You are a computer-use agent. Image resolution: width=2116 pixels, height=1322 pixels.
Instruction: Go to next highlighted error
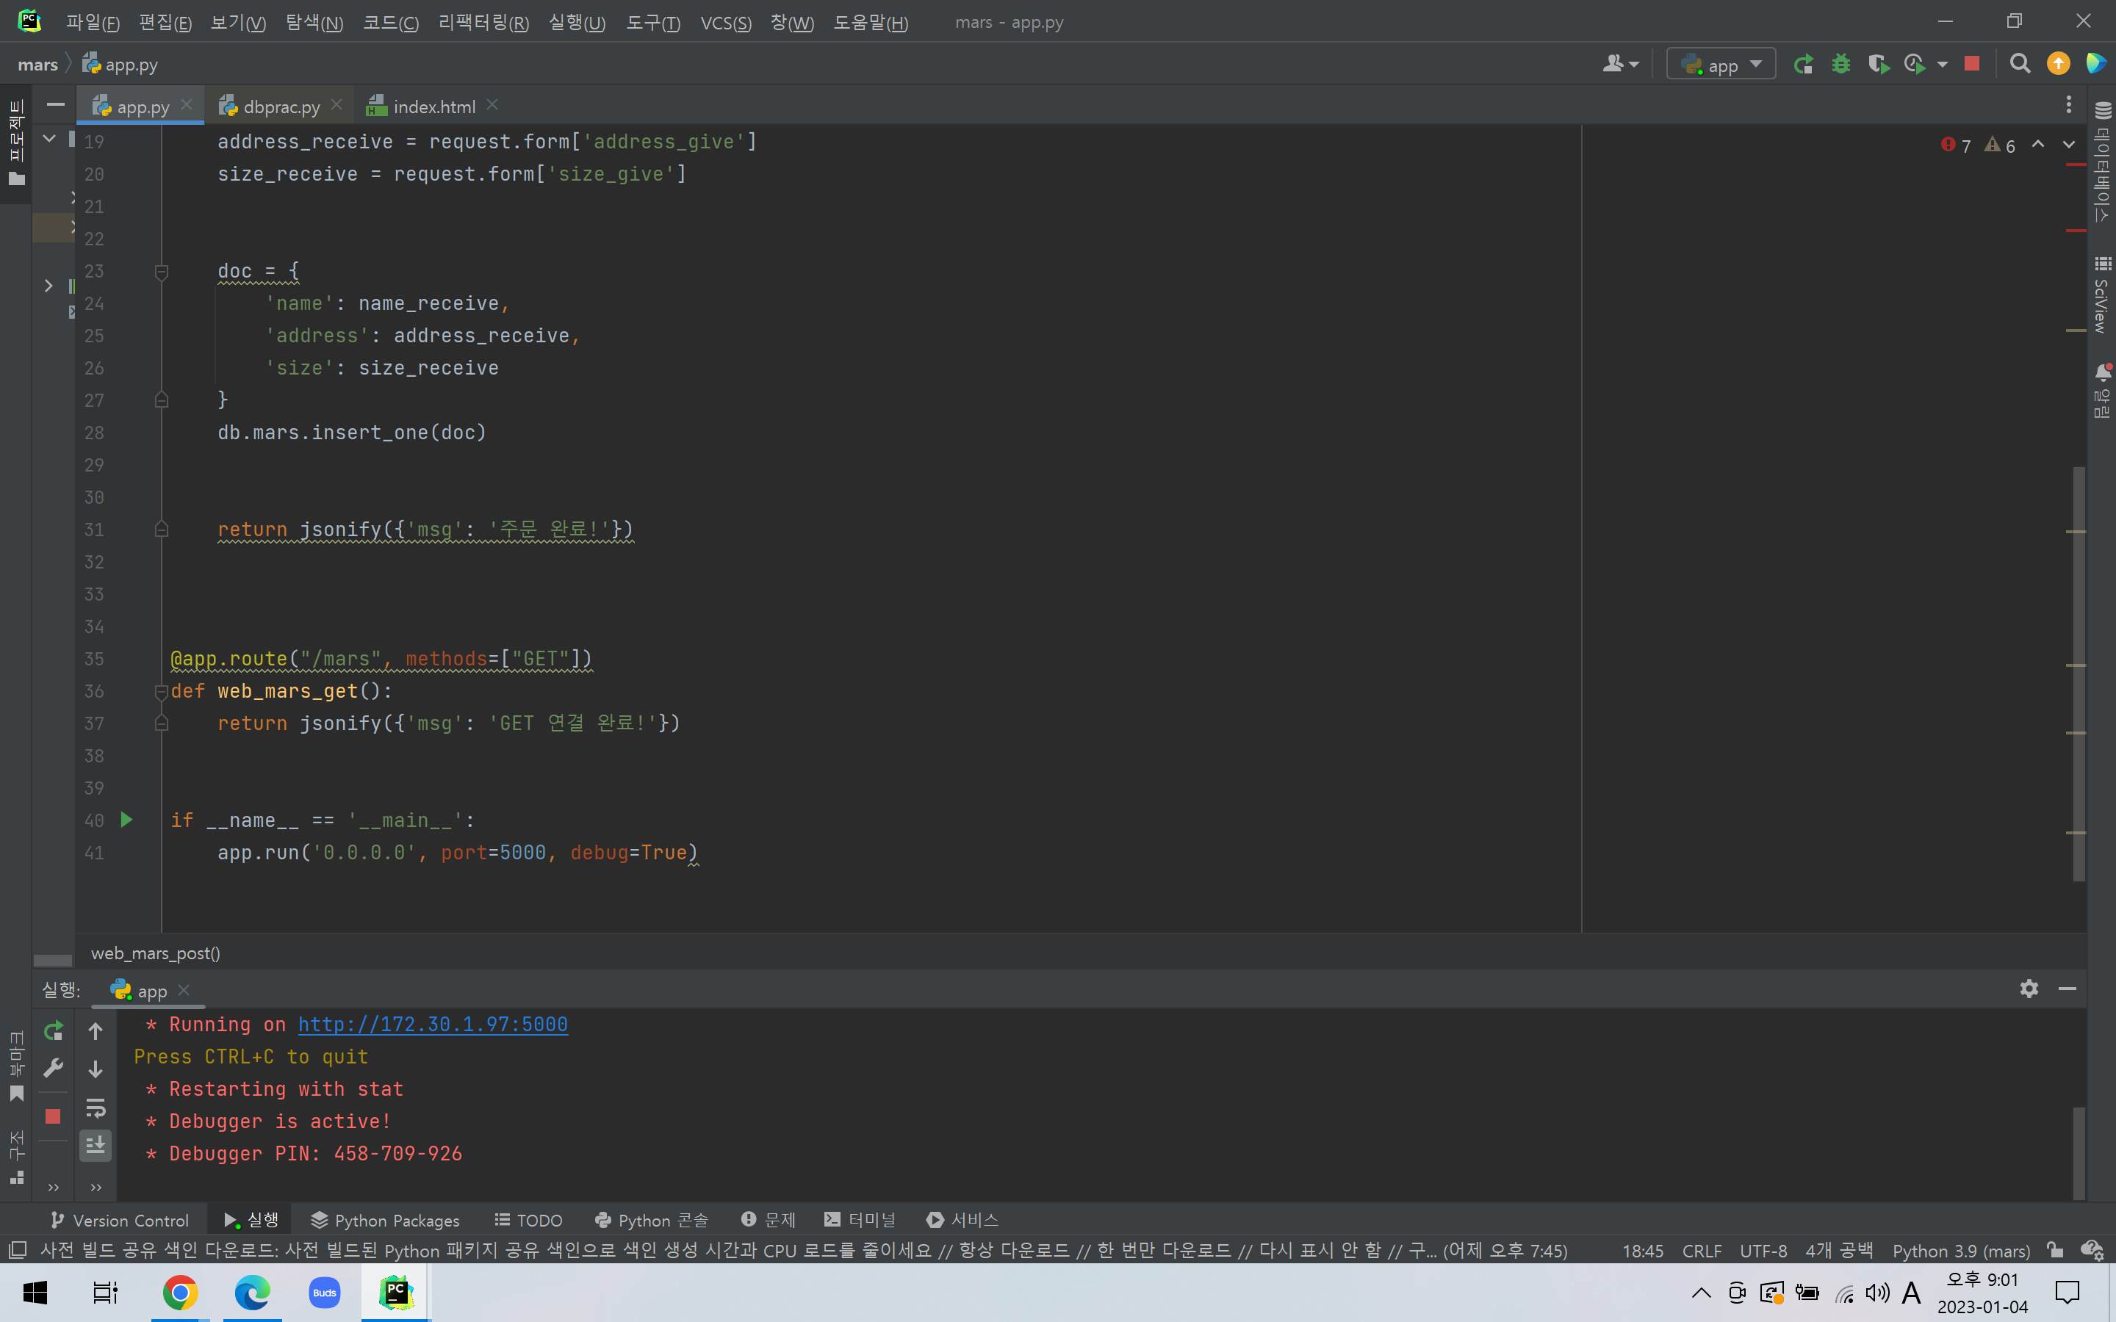tap(2069, 145)
